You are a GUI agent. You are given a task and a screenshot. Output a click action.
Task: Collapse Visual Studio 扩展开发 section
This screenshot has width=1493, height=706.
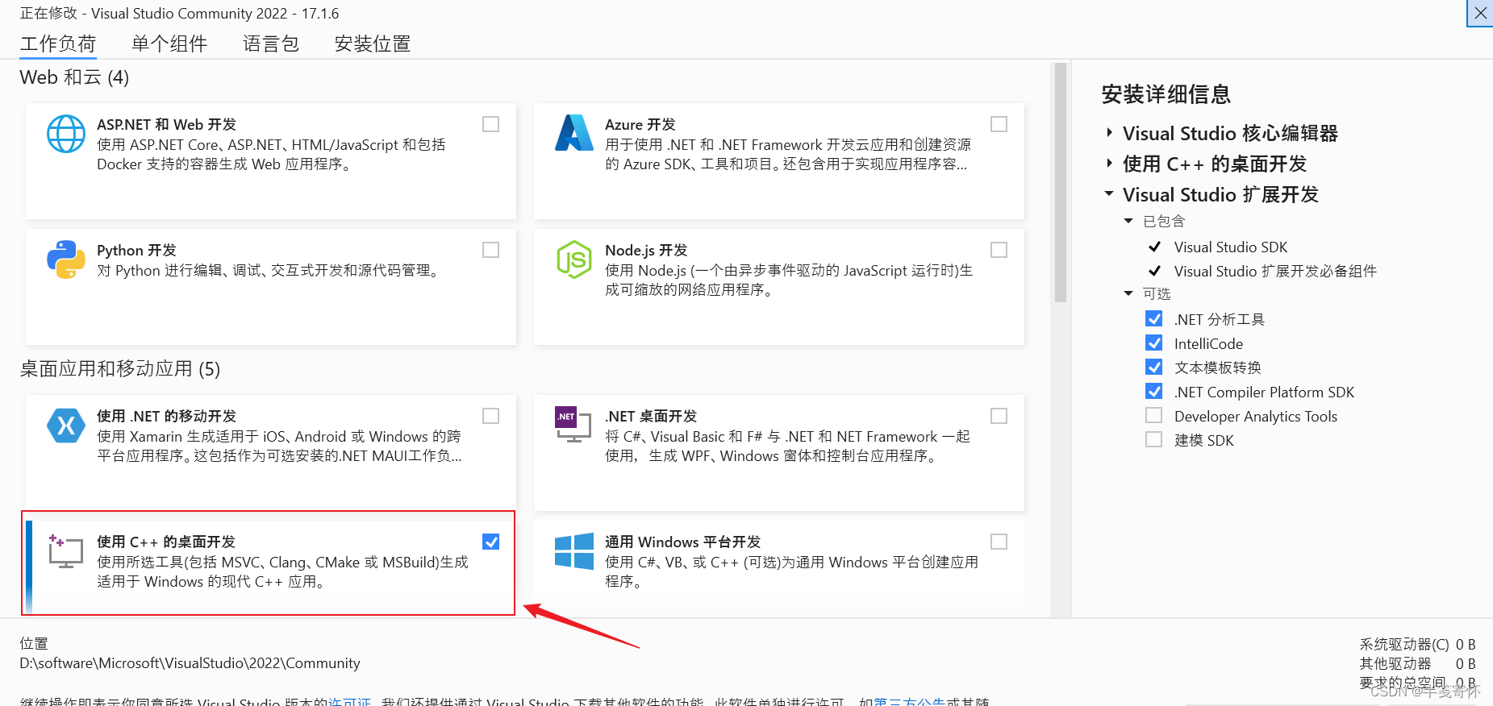click(1109, 194)
